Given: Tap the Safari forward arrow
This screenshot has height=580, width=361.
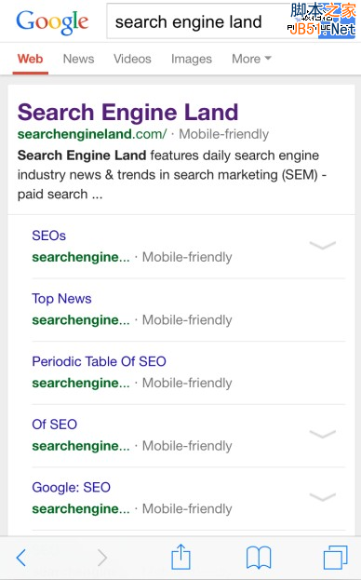Looking at the screenshot, I should pos(102,558).
